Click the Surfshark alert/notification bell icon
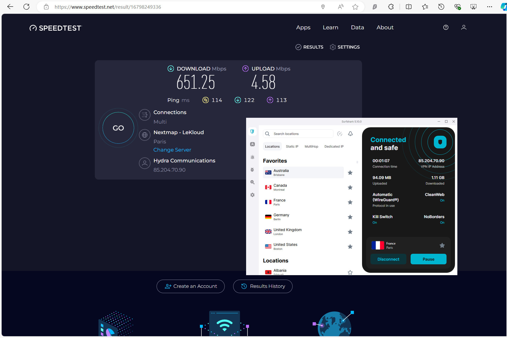The width and height of the screenshot is (507, 338). (x=350, y=134)
